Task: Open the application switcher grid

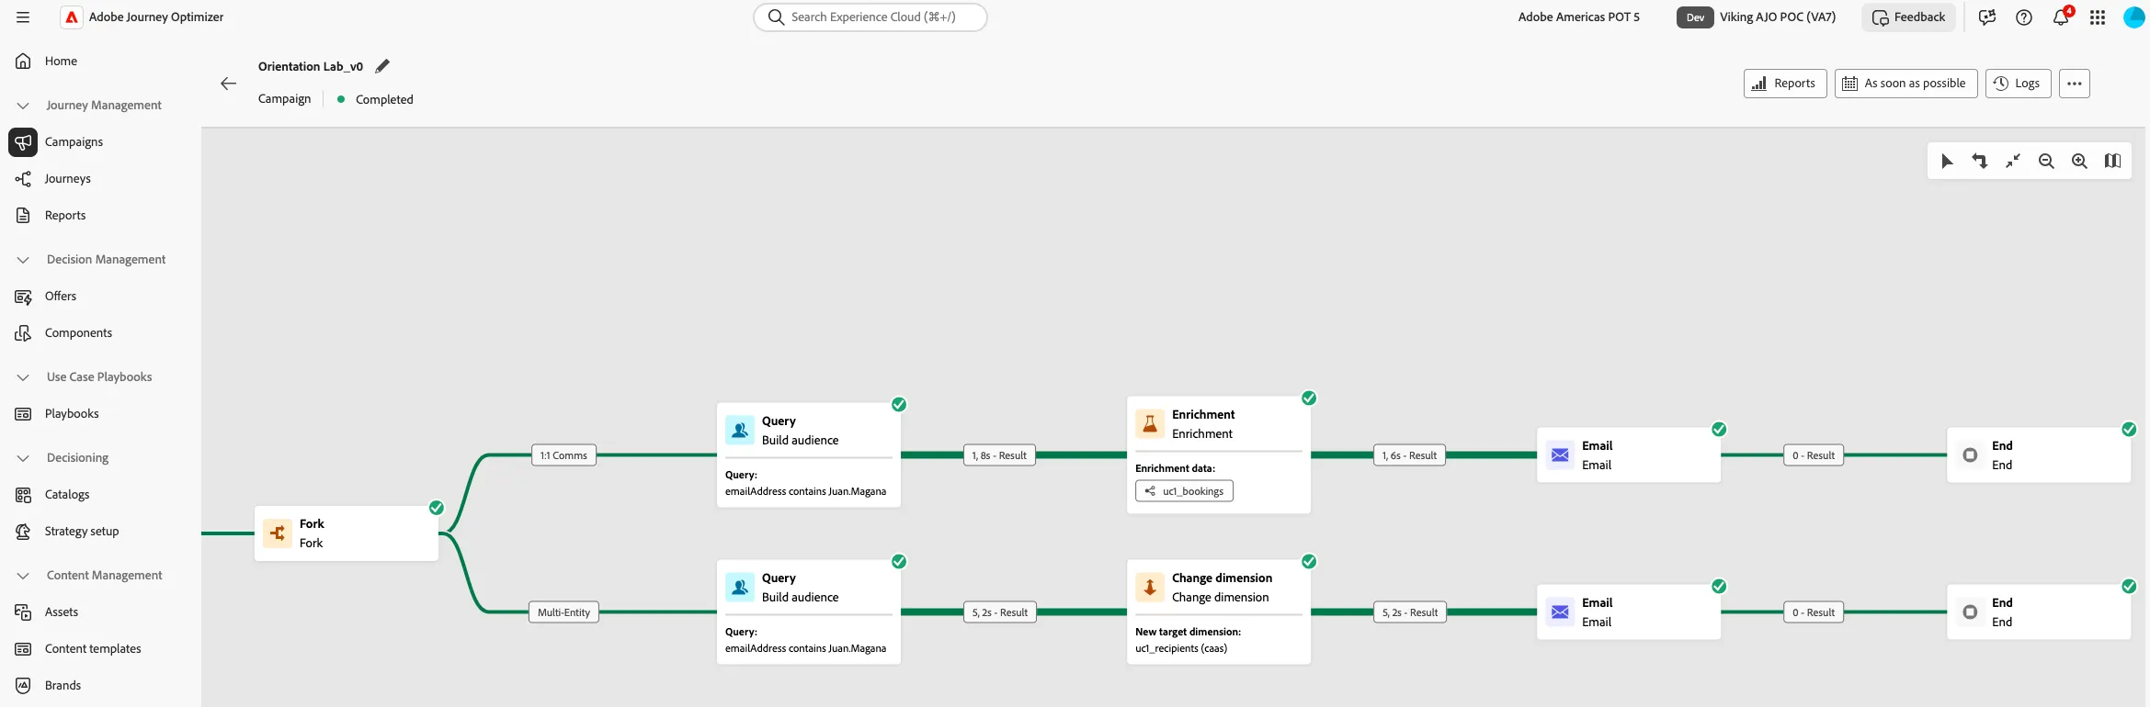Action: pos(2098,17)
